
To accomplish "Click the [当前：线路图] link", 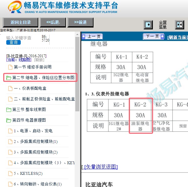I will 19,60.
